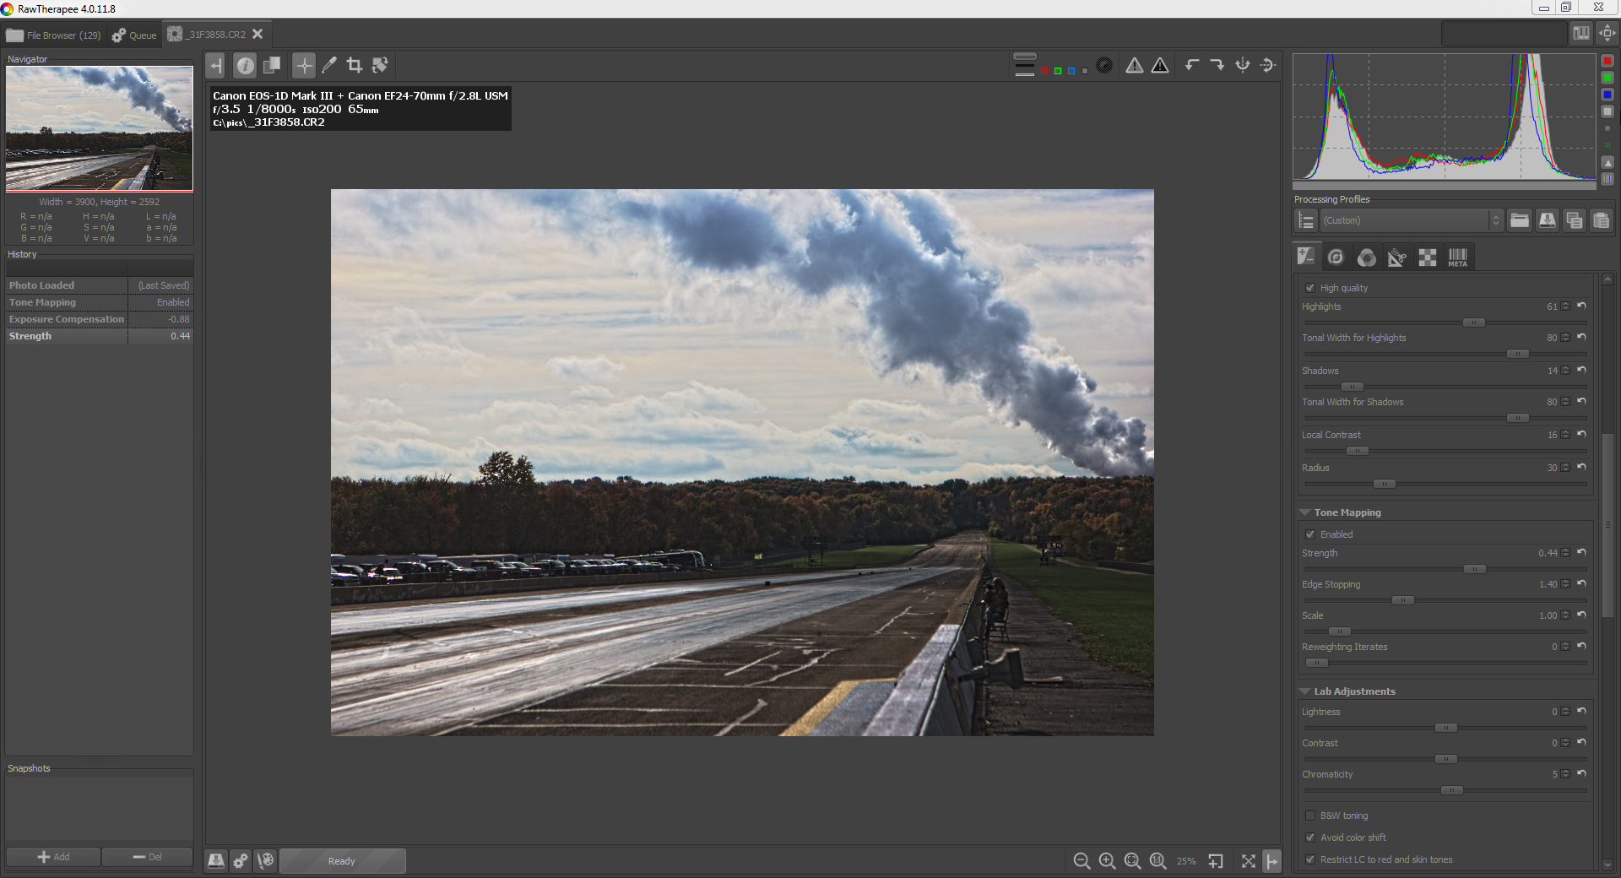This screenshot has height=878, width=1621.
Task: Toggle the highlight clipping indicator
Action: point(1161,65)
